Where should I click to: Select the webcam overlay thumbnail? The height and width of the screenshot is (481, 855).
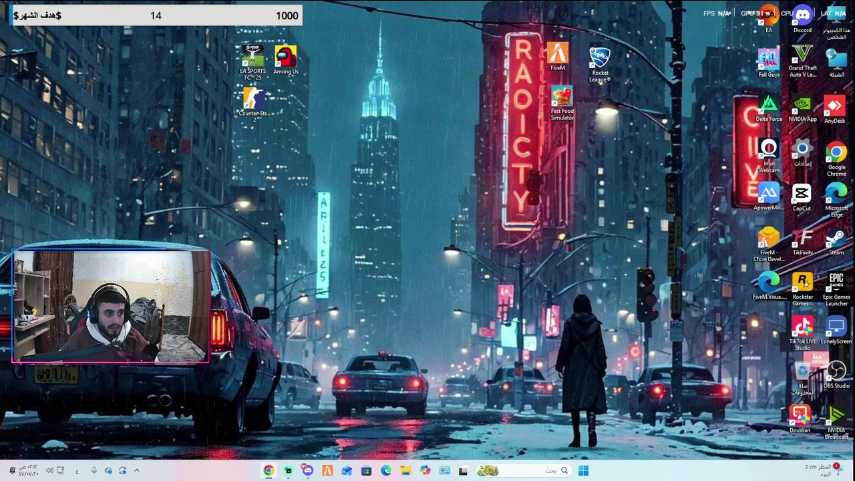pyautogui.click(x=111, y=307)
